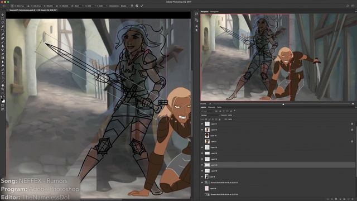Select the Lasso tool
The width and height of the screenshot is (357, 201).
tap(2, 22)
